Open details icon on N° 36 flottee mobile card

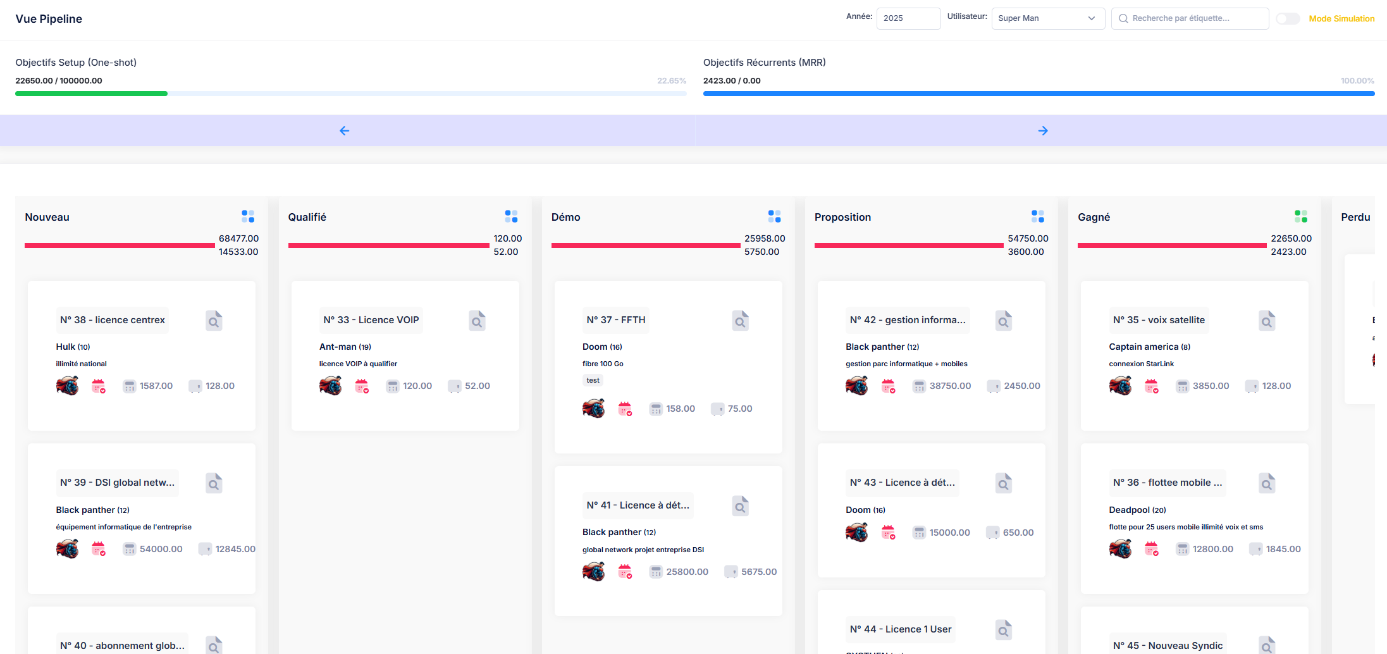[1266, 483]
